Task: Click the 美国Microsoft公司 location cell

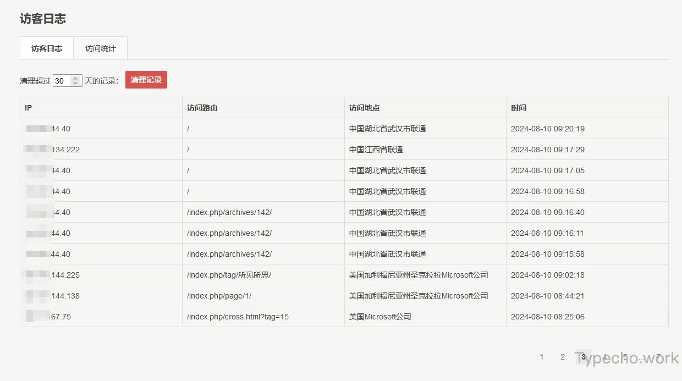Action: [380, 317]
